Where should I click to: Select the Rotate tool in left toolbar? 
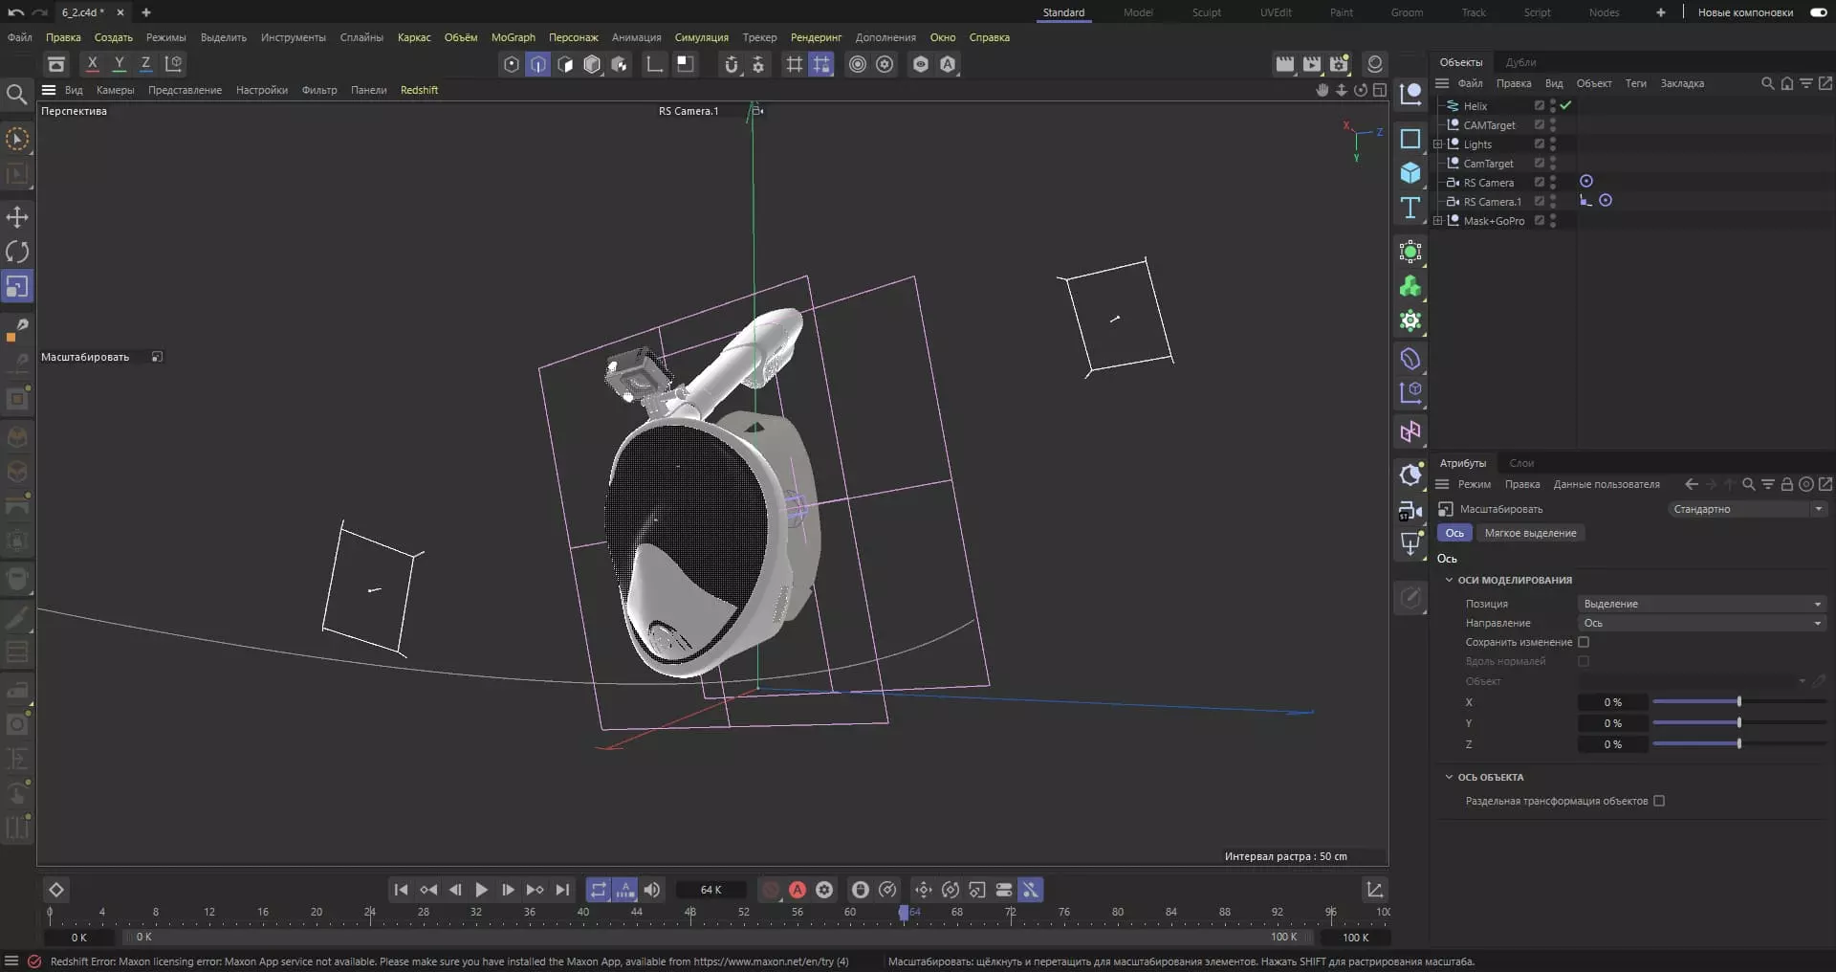17,252
